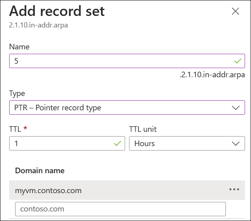
Task: Click the chevron arrow on the Type dropdown
Action: tap(236, 108)
